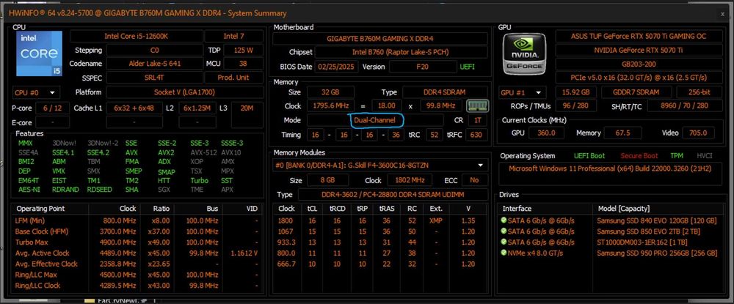Click the 32 GB memory size field
Image resolution: width=734 pixels, height=304 pixels.
pyautogui.click(x=330, y=92)
